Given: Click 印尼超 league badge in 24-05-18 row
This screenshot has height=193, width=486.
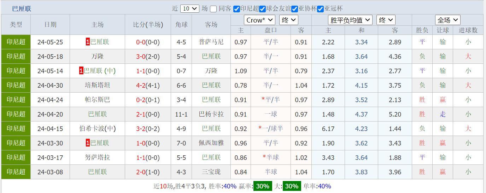Looking at the screenshot, I should coord(16,56).
